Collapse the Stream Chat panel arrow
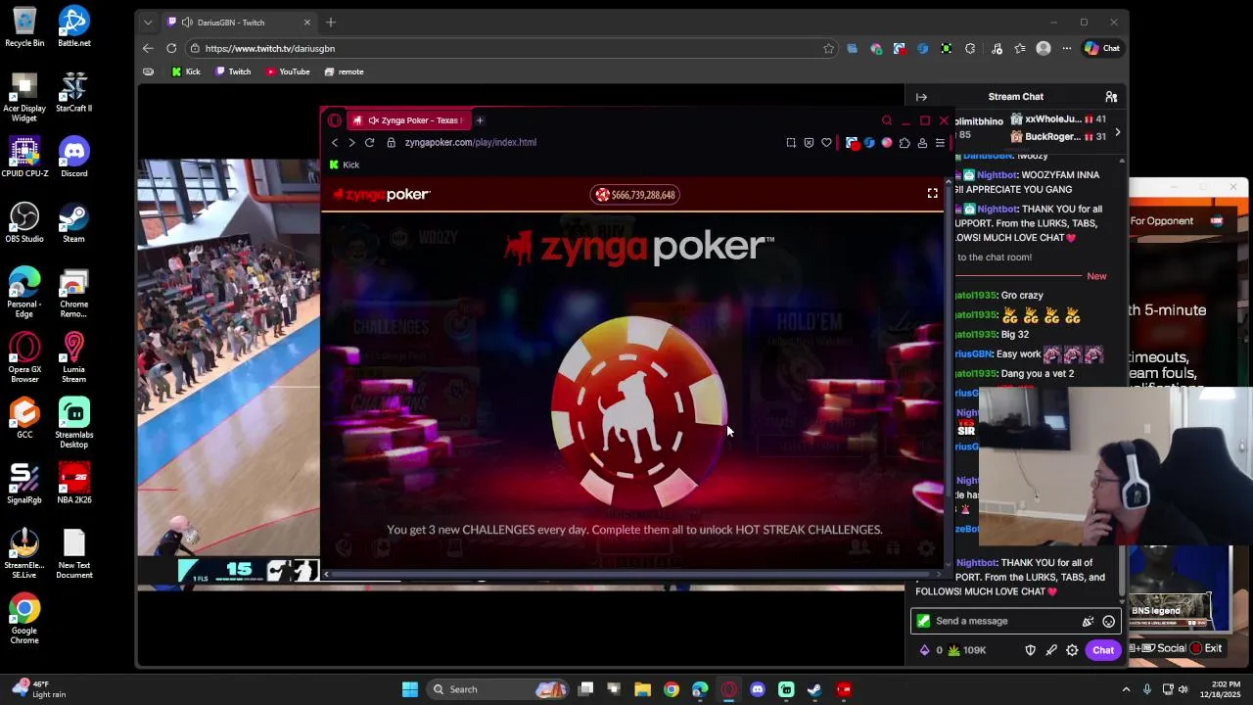This screenshot has height=705, width=1253. [x=921, y=97]
